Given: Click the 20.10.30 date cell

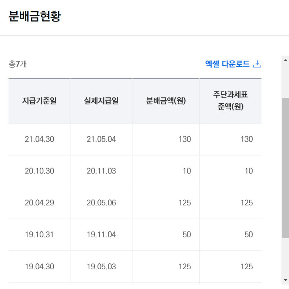Looking at the screenshot, I should (39, 171).
